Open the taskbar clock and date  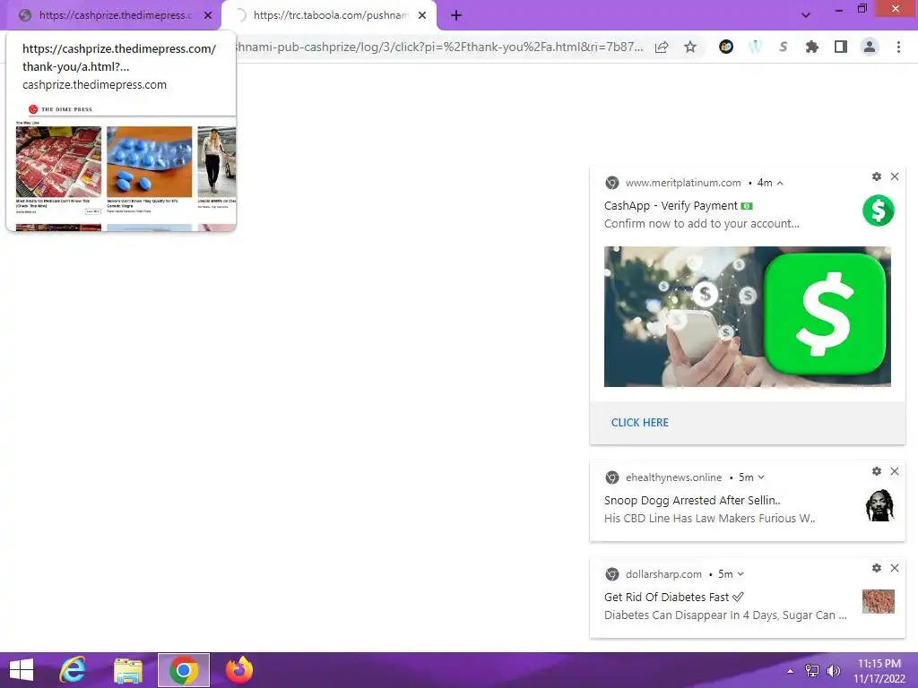pyautogui.click(x=879, y=670)
